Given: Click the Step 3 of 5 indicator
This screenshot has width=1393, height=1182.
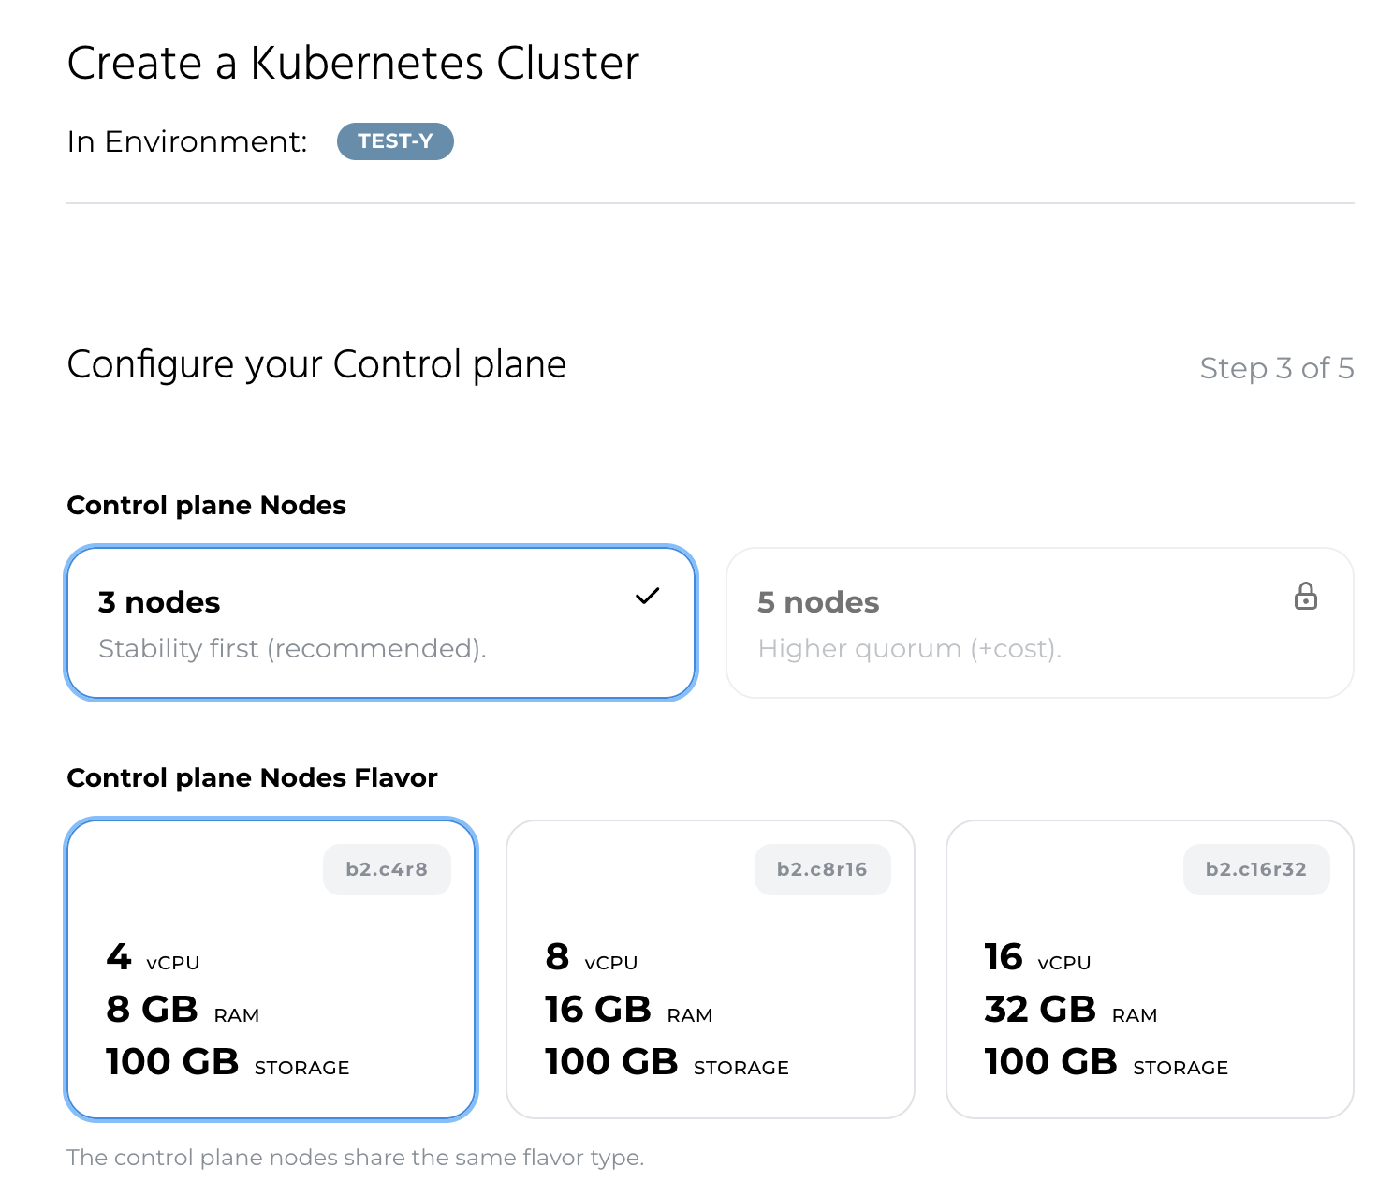Looking at the screenshot, I should (x=1276, y=368).
